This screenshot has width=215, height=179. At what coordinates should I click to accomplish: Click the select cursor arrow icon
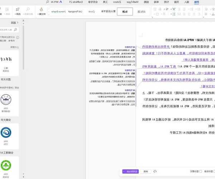coord(18,9)
